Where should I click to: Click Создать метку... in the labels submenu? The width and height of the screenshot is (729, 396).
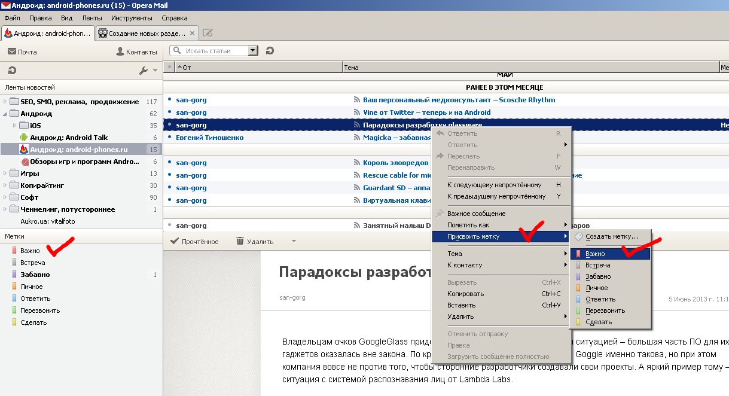point(610,236)
